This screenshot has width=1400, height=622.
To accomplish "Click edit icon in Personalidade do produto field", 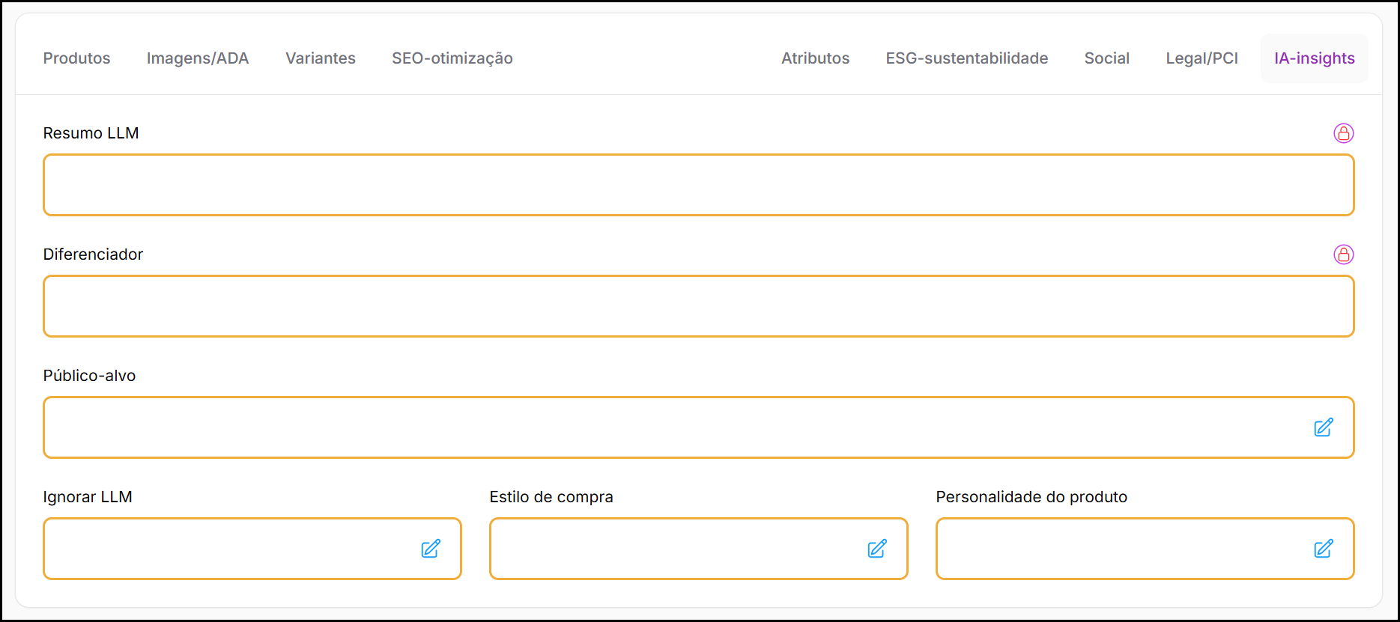I will 1323,549.
